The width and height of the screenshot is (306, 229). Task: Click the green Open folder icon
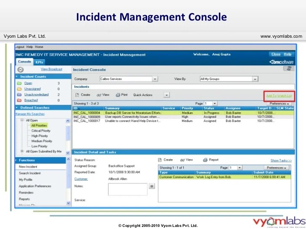pos(19,83)
